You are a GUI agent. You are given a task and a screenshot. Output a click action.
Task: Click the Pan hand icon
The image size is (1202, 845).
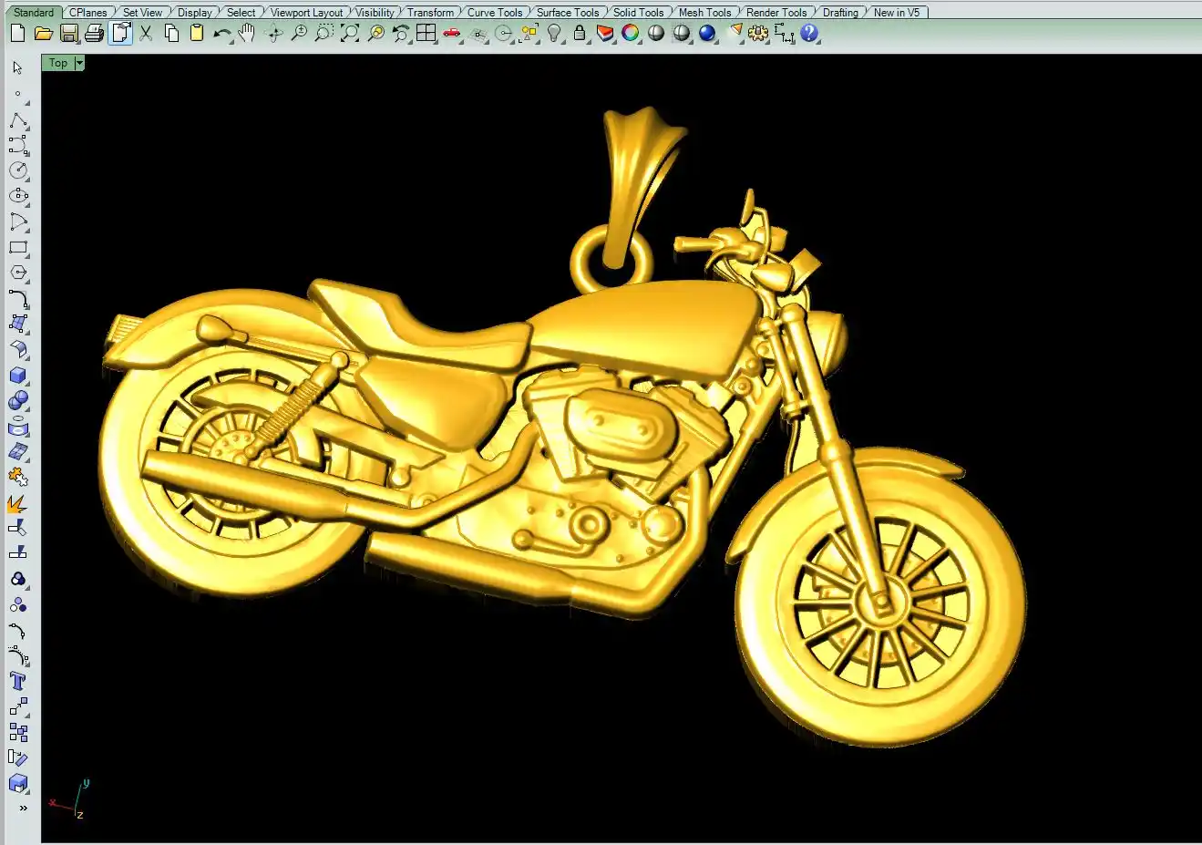(247, 34)
